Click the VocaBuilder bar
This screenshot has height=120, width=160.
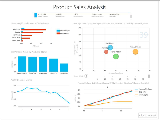pyautogui.click(x=64, y=67)
